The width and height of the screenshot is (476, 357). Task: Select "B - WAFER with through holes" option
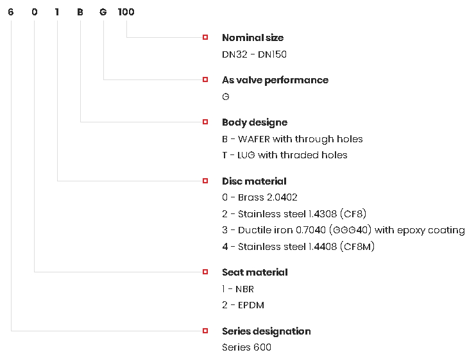tap(293, 139)
